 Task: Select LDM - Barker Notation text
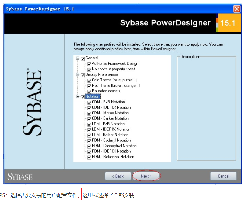click(x=110, y=135)
